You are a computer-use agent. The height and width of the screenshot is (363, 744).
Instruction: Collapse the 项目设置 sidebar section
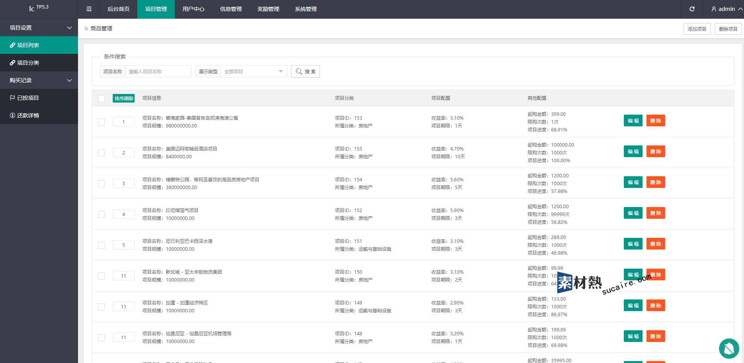(x=39, y=28)
